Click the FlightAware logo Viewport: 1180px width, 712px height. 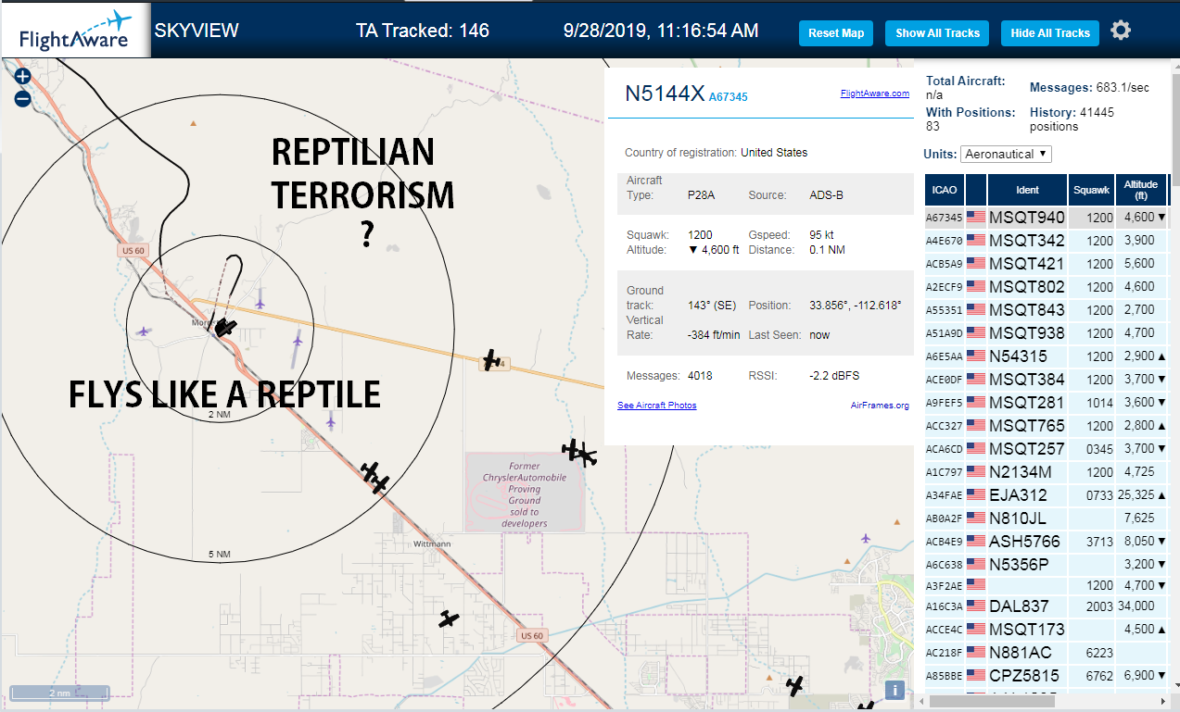click(x=76, y=30)
